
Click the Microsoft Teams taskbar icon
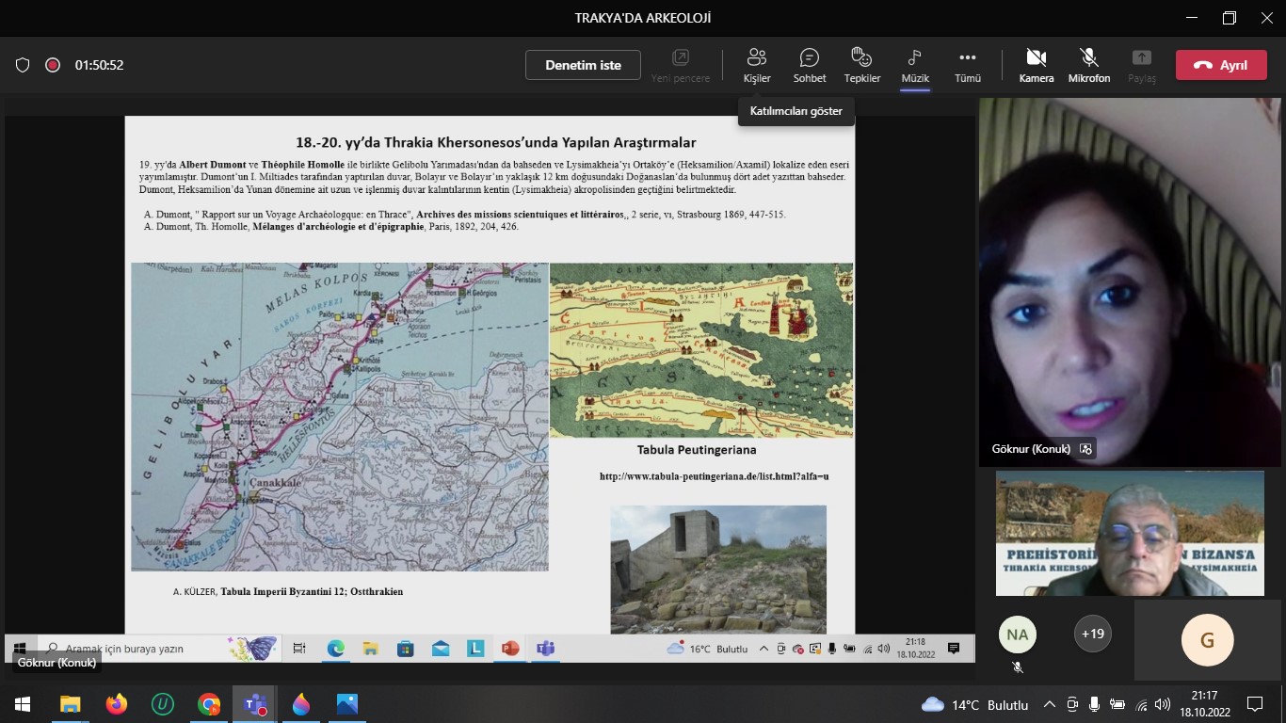pyautogui.click(x=254, y=704)
